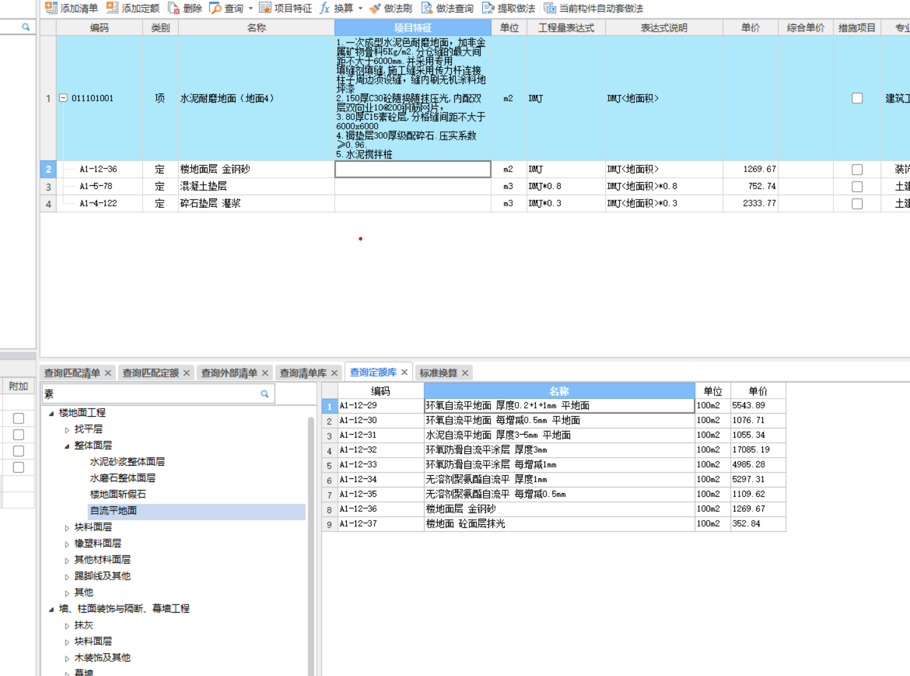Toggle 措施项目 checkbox for A1-4-122 row

click(x=857, y=203)
